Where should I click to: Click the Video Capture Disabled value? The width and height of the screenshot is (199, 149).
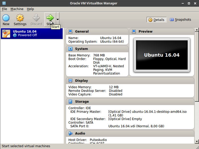pos(115,94)
